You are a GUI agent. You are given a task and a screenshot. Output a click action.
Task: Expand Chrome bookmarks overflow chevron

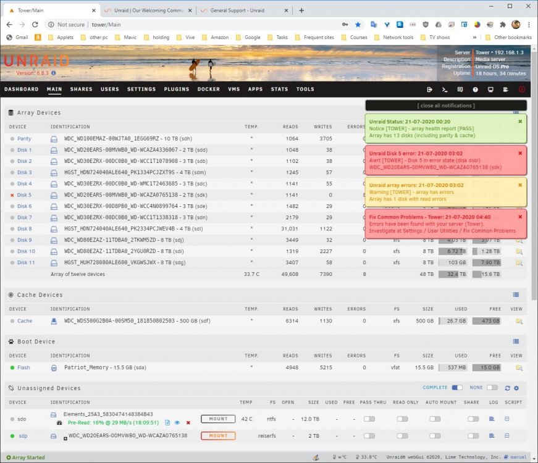tap(474, 37)
